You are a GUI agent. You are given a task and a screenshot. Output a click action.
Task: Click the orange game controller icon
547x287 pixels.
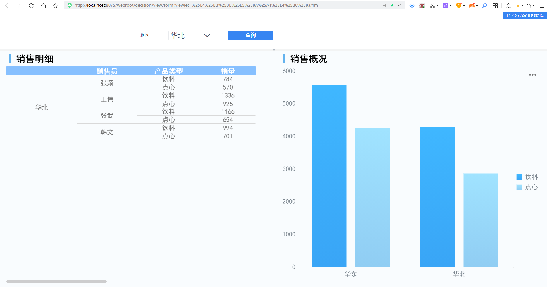pos(472,6)
